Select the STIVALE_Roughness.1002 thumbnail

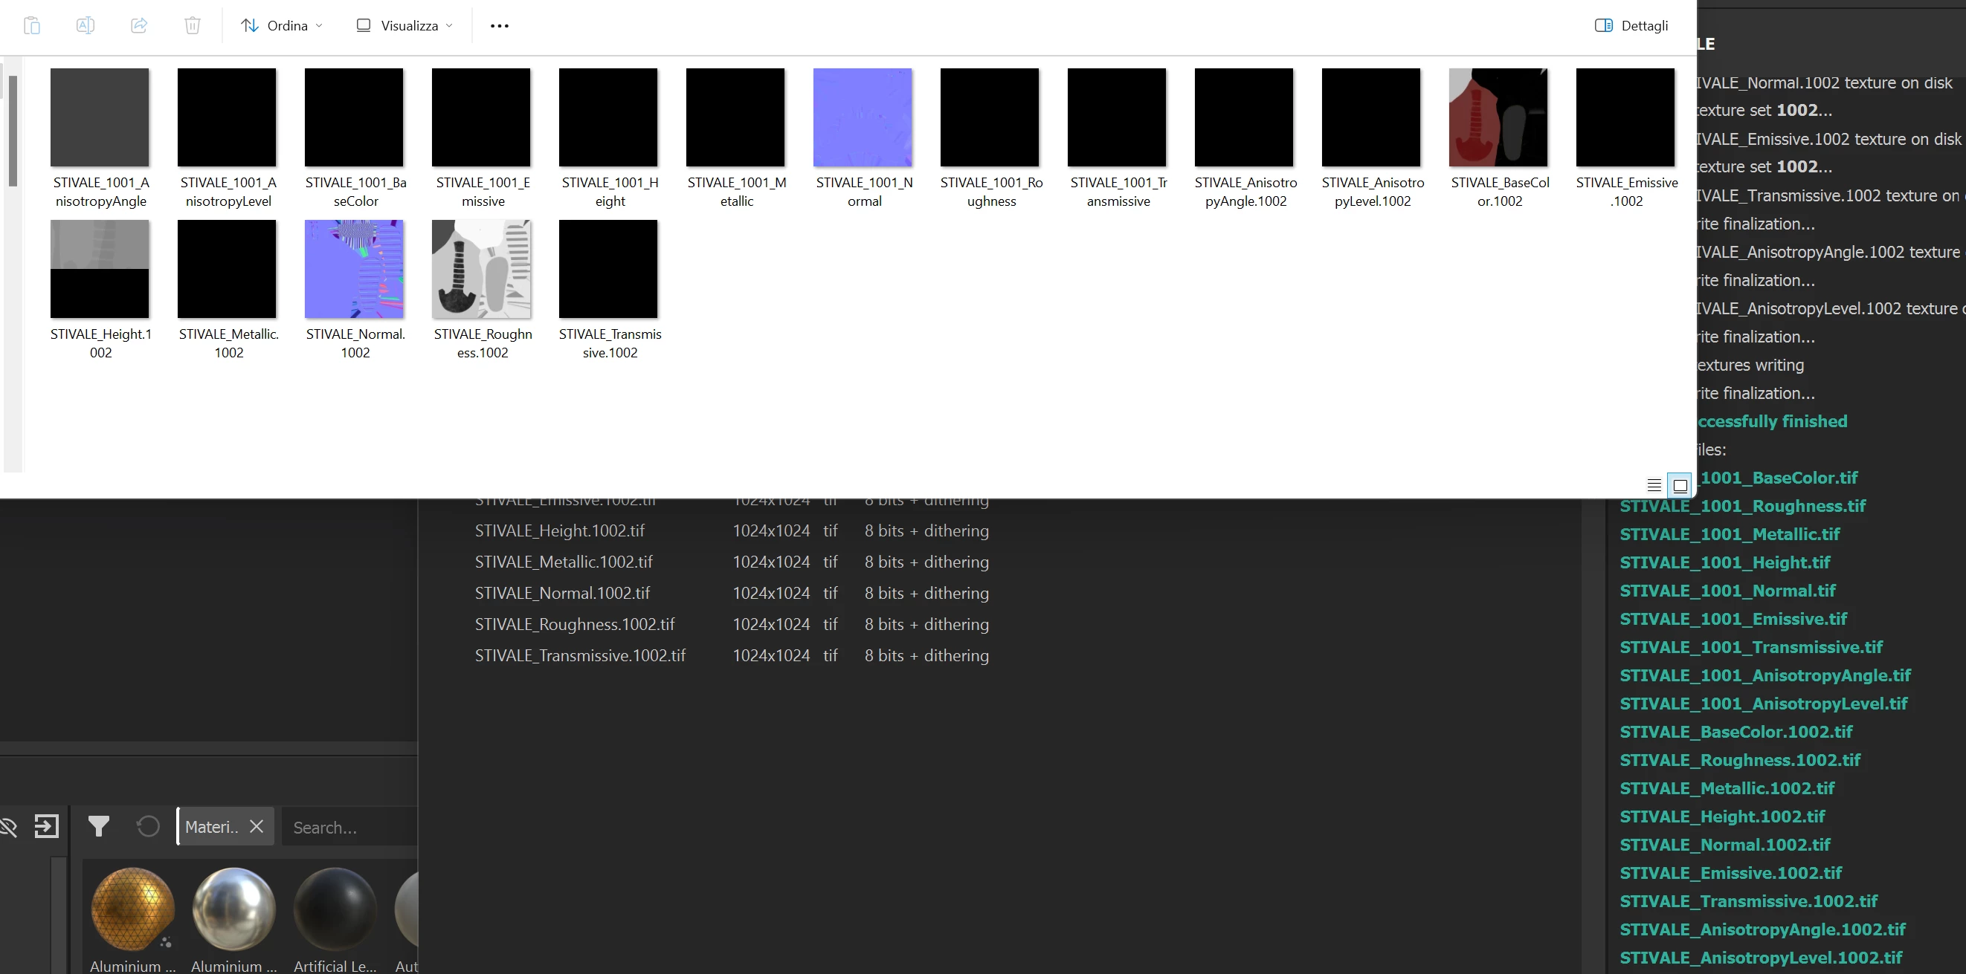[x=482, y=269]
